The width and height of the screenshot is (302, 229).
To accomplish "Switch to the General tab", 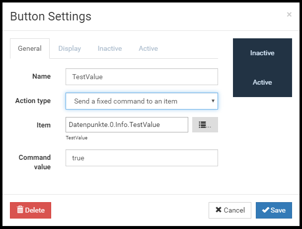I will (x=30, y=49).
